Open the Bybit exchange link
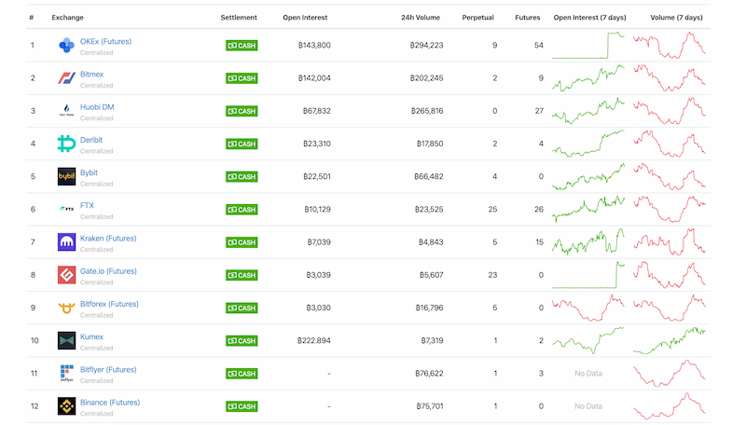The width and height of the screenshot is (746, 425). [89, 172]
